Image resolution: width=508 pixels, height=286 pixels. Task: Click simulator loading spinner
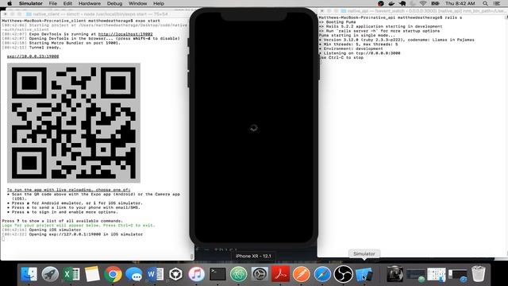pos(254,128)
